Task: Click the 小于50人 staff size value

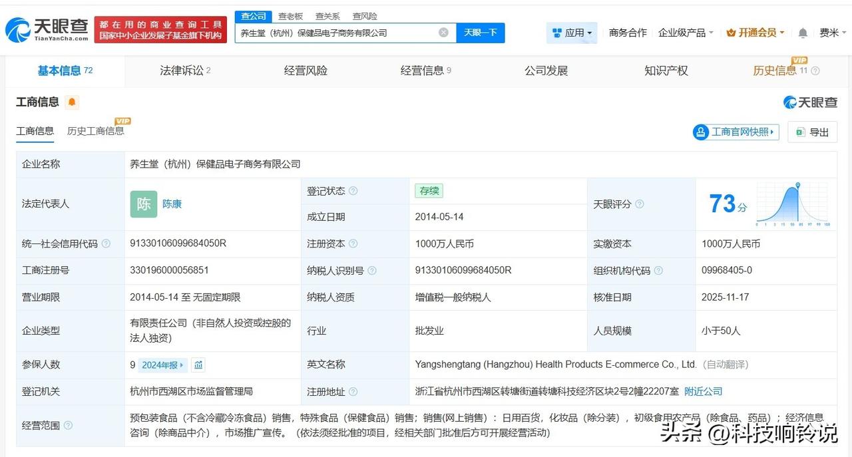Action: pos(721,331)
